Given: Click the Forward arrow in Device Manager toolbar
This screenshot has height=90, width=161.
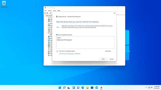Looking at the screenshot, I should (47, 13).
